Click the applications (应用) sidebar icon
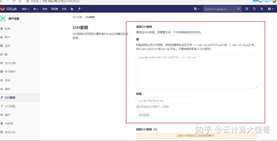Viewport: 277px width, 141px height. pos(2,46)
